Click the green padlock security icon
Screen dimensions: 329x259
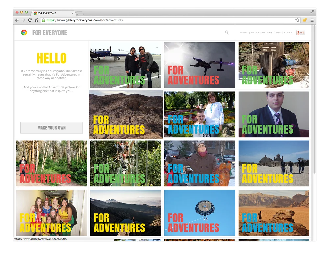(43, 20)
